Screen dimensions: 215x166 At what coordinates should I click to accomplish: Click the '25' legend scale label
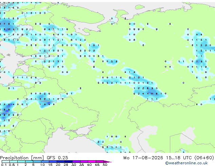pyautogui.click(x=66, y=165)
